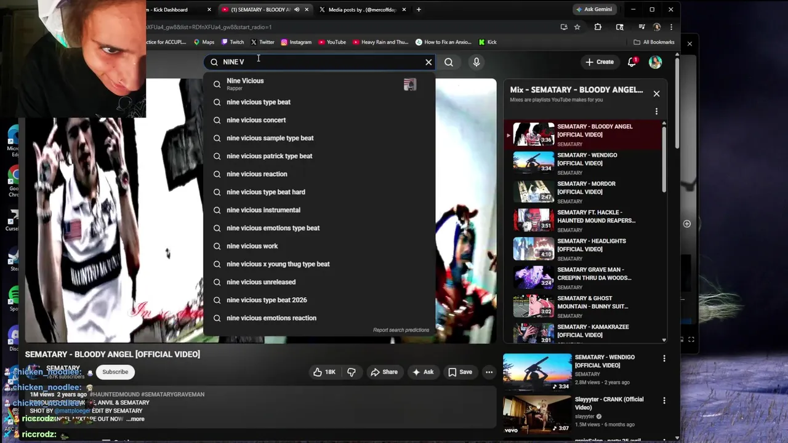
Task: Start voice search with the microphone icon
Action: [x=476, y=62]
